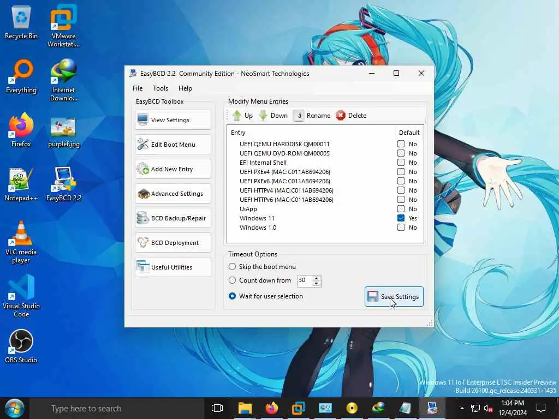The width and height of the screenshot is (559, 419).
Task: Check default box for UEFI QEMU DVD-ROM QM00005
Action: (401, 153)
